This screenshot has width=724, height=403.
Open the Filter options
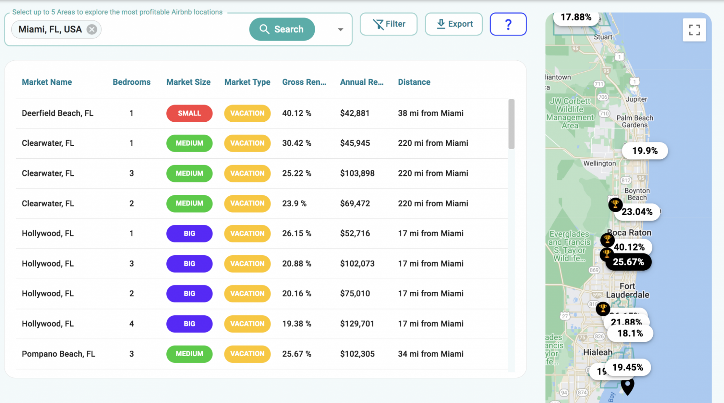388,24
